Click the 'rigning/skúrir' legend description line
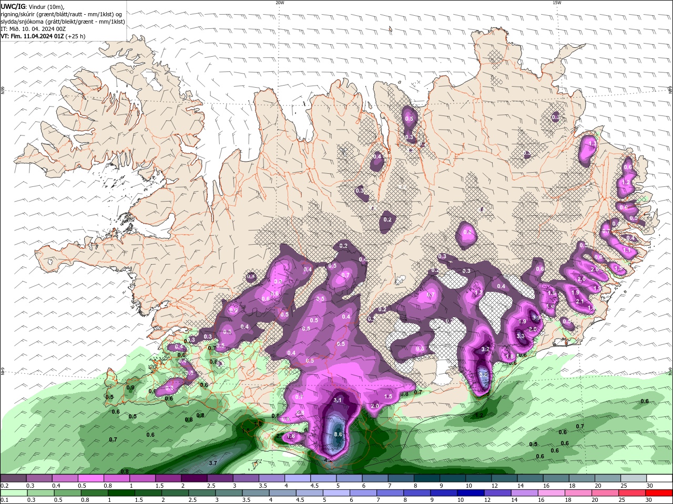Image resolution: width=673 pixels, height=504 pixels. click(62, 14)
